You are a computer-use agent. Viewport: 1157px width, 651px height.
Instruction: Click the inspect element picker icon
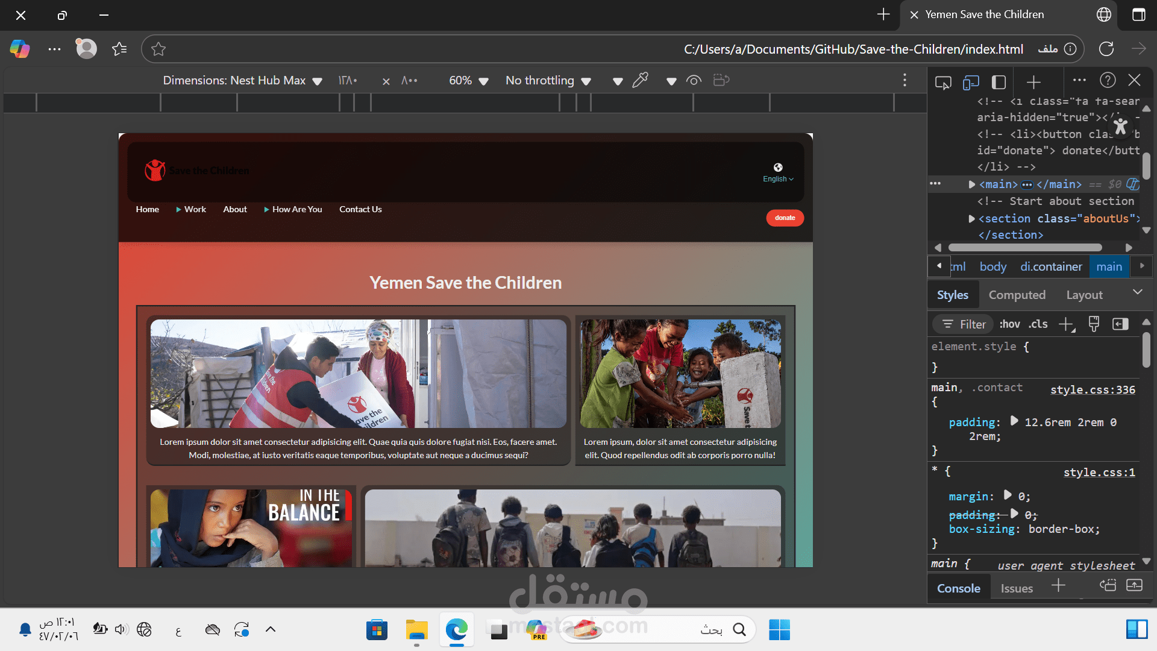(x=943, y=82)
